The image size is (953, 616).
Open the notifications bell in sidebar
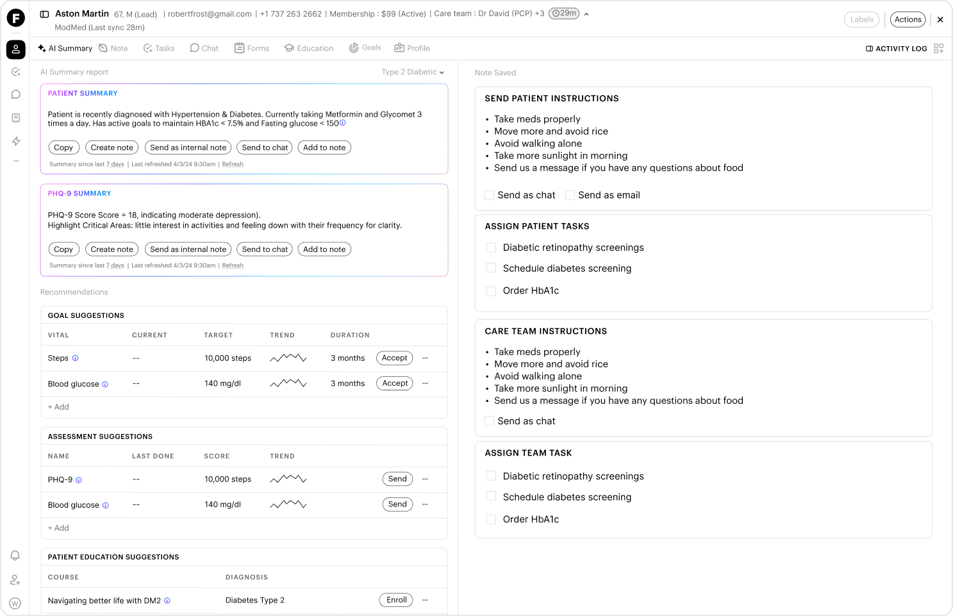(15, 556)
